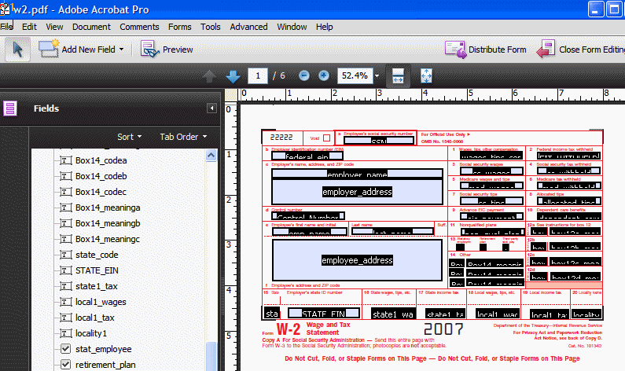
Task: Zoom out with the minus icon
Action: 304,75
